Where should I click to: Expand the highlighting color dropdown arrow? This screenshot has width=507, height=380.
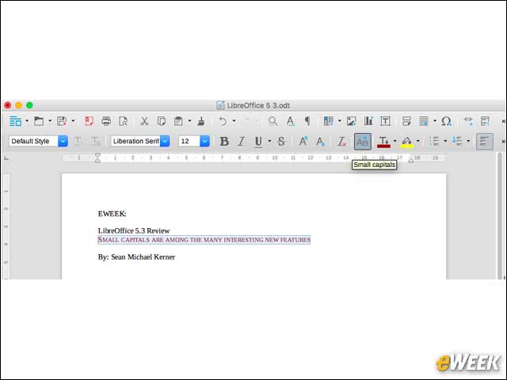(417, 141)
